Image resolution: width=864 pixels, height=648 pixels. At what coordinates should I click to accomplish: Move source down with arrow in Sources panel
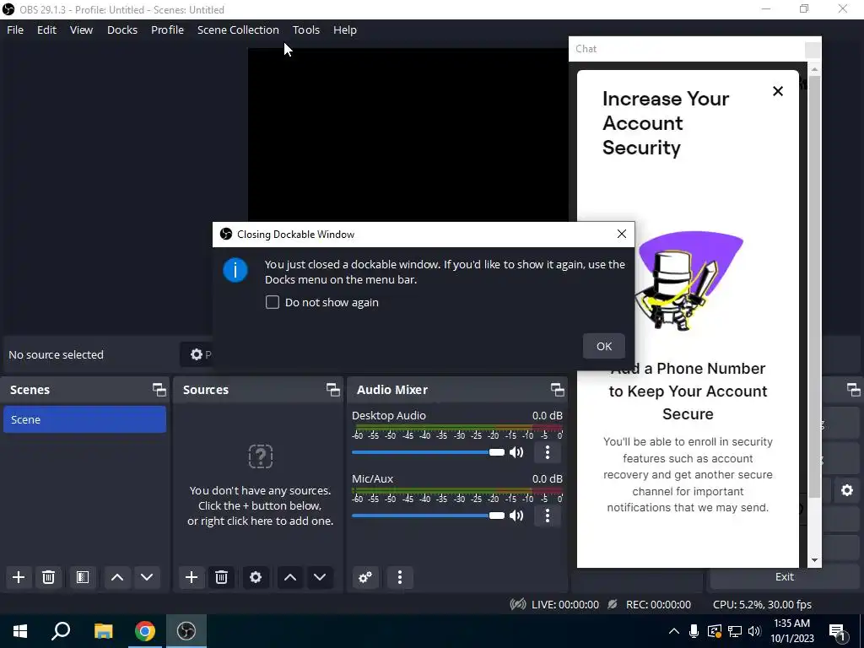pyautogui.click(x=320, y=577)
